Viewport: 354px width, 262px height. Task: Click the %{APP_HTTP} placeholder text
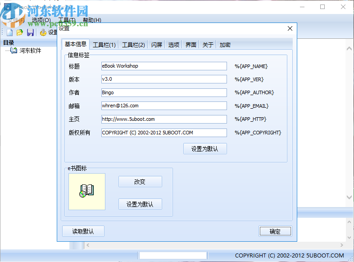coord(250,119)
